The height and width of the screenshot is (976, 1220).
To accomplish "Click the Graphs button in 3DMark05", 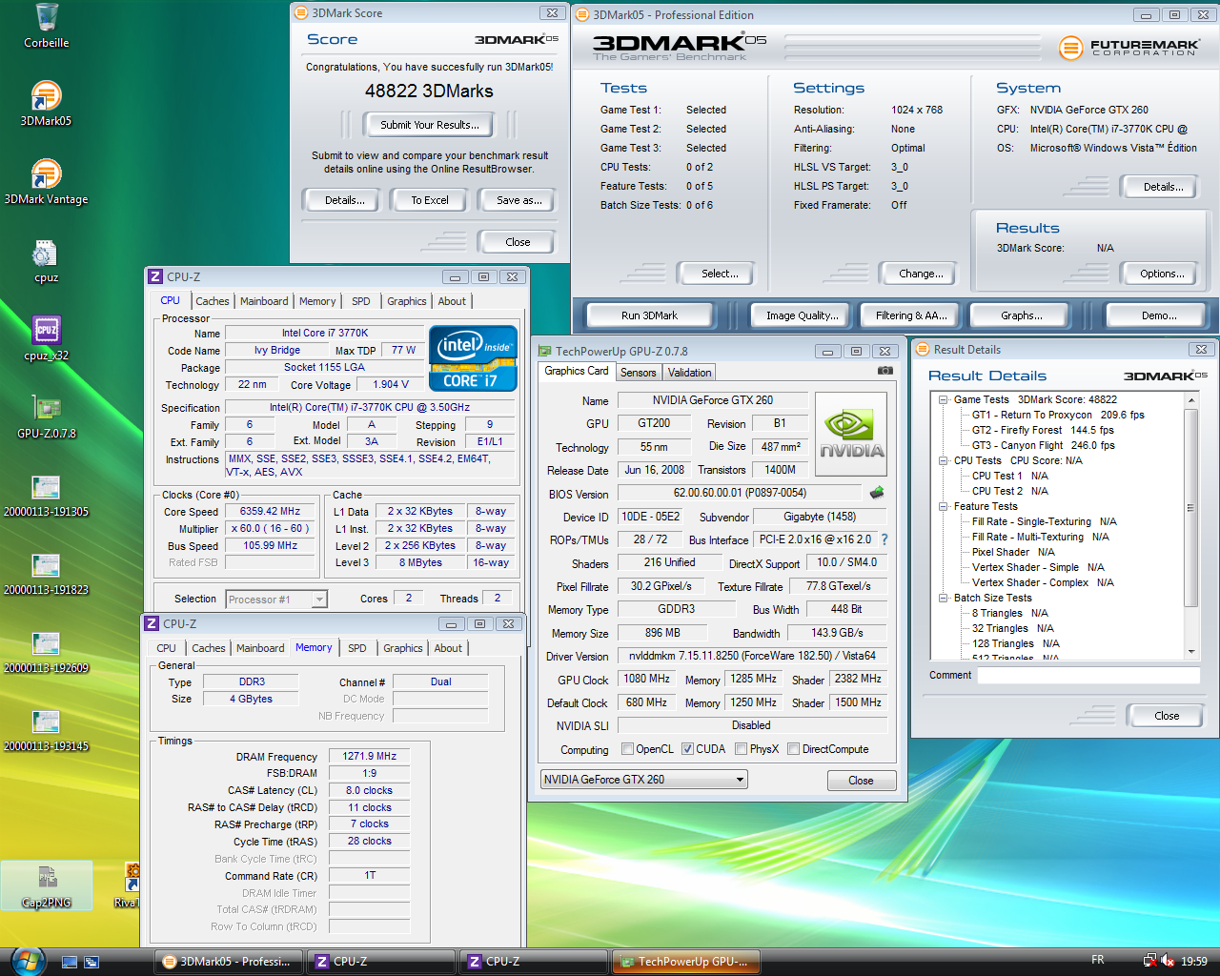I will click(x=1021, y=315).
